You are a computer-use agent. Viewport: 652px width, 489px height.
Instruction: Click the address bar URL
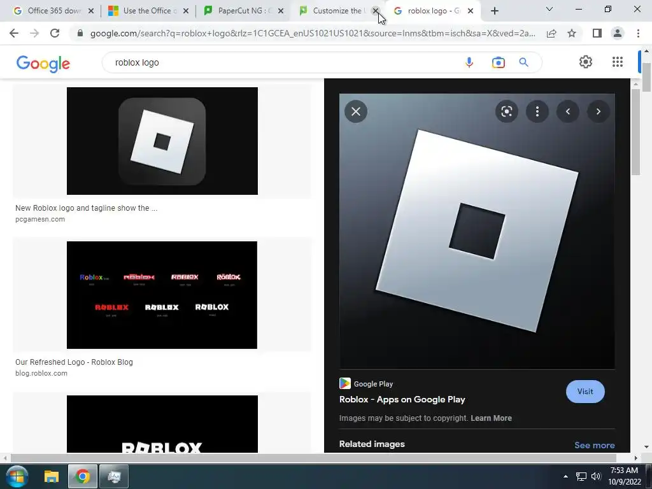click(x=313, y=33)
